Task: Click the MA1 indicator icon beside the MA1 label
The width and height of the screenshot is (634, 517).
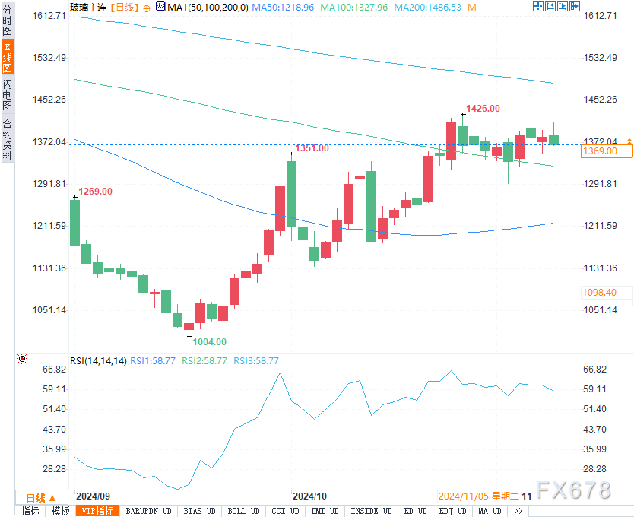Action: tap(160, 7)
